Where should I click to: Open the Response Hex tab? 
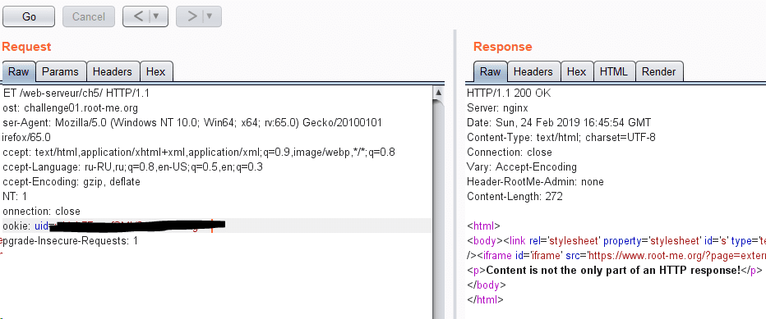576,71
